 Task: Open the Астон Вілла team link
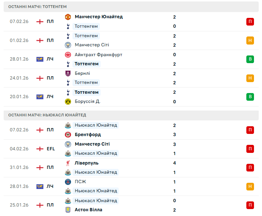click(x=88, y=210)
